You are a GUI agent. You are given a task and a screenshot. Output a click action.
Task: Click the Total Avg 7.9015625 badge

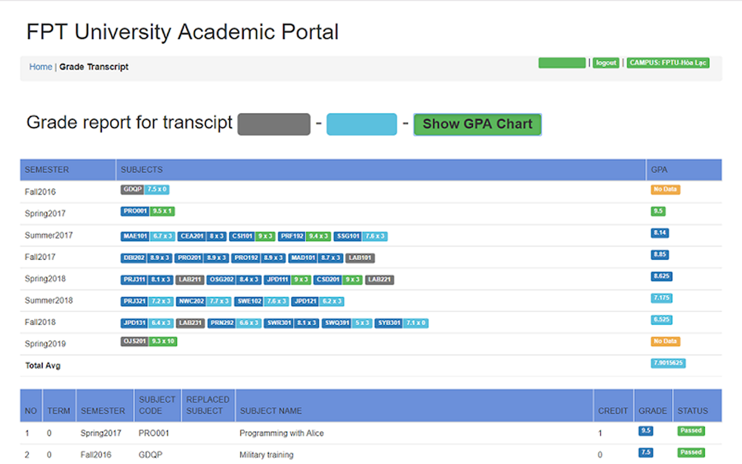click(668, 364)
